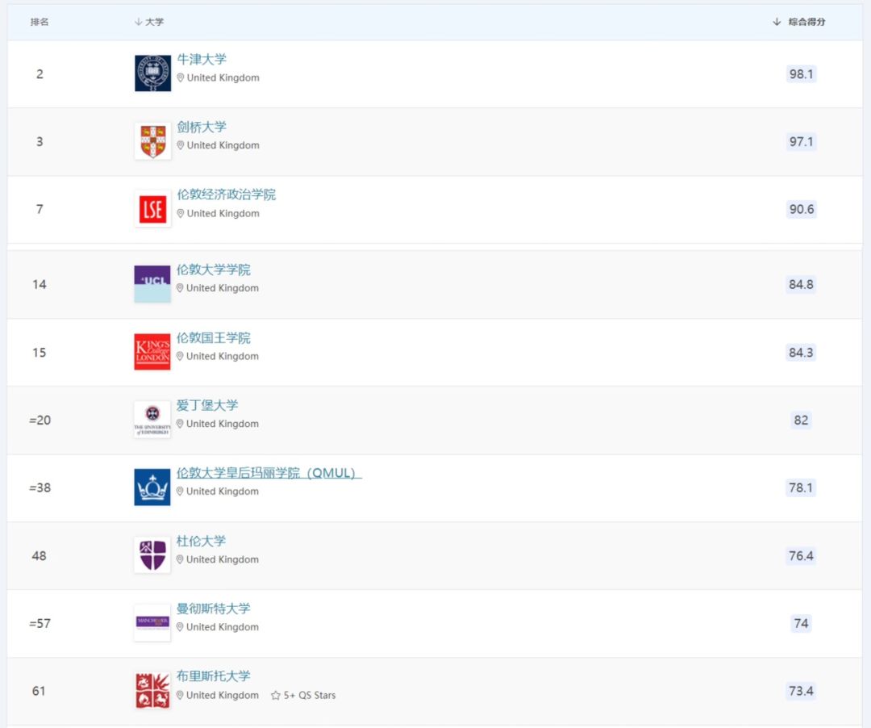Click the location pin in 剑桥大学 row
This screenshot has height=728, width=871.
click(x=181, y=145)
